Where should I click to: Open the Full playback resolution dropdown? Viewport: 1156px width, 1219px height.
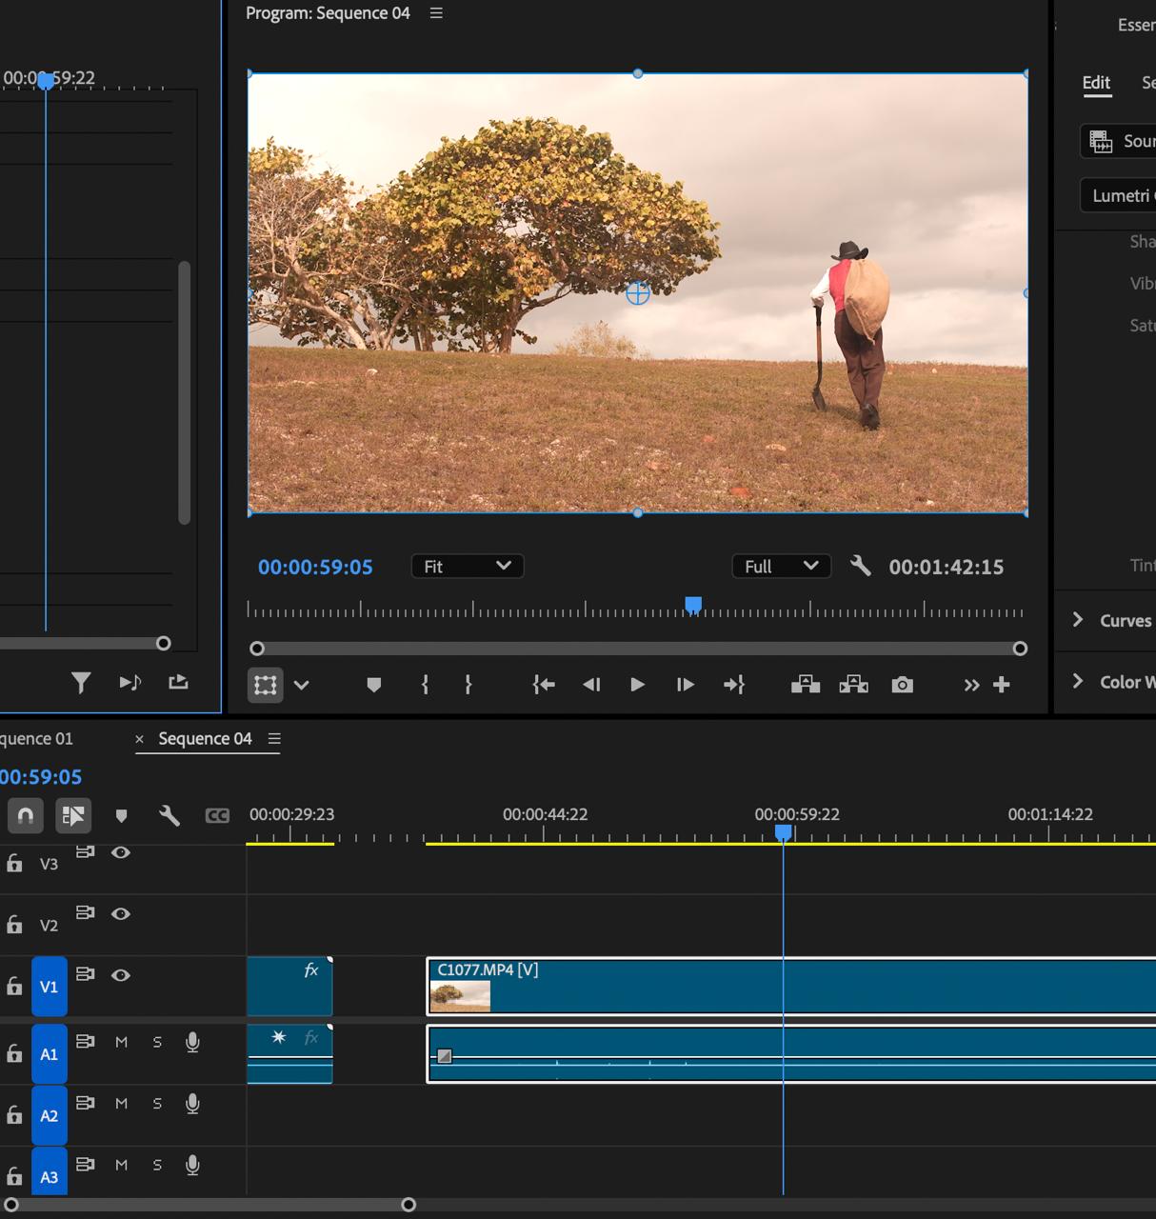point(781,567)
